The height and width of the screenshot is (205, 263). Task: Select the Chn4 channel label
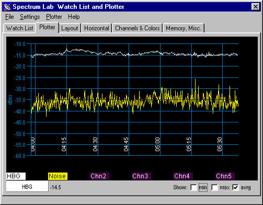(183, 176)
